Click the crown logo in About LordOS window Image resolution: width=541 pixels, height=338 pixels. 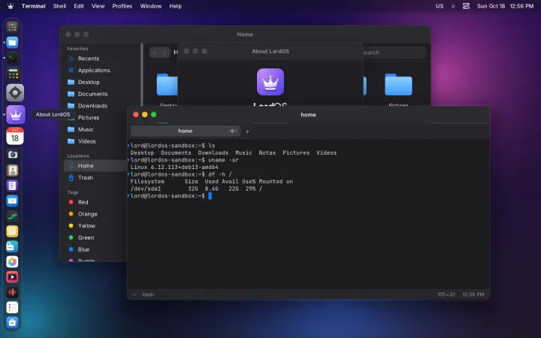click(270, 82)
